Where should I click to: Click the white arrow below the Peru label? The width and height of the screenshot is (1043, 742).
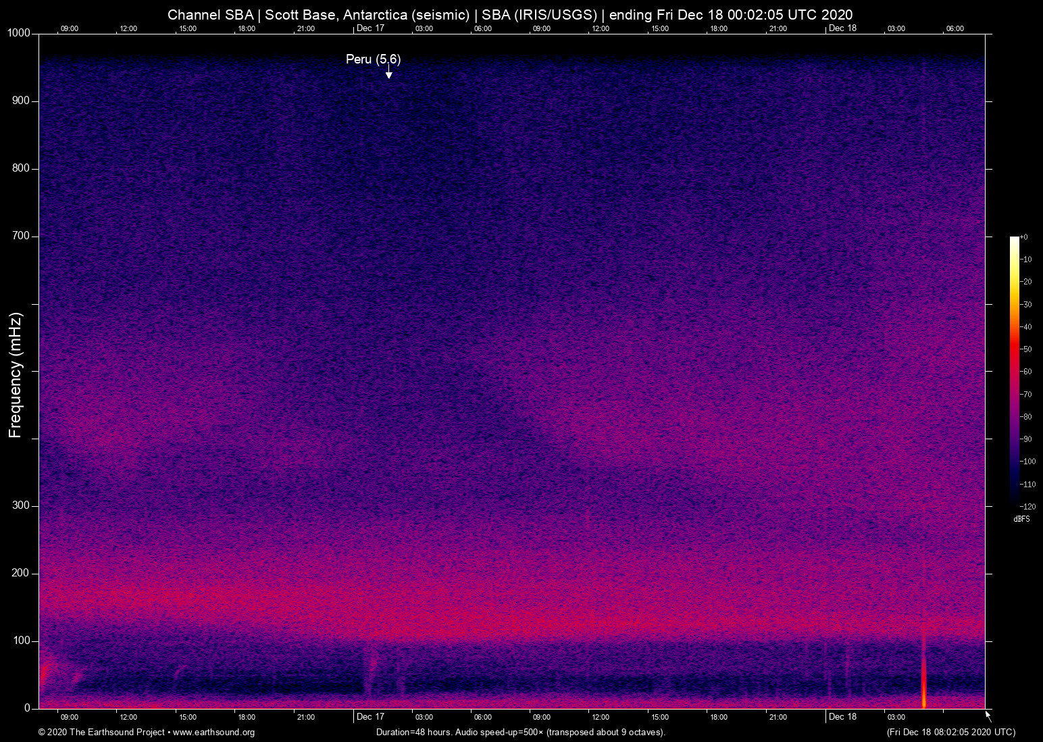point(388,73)
